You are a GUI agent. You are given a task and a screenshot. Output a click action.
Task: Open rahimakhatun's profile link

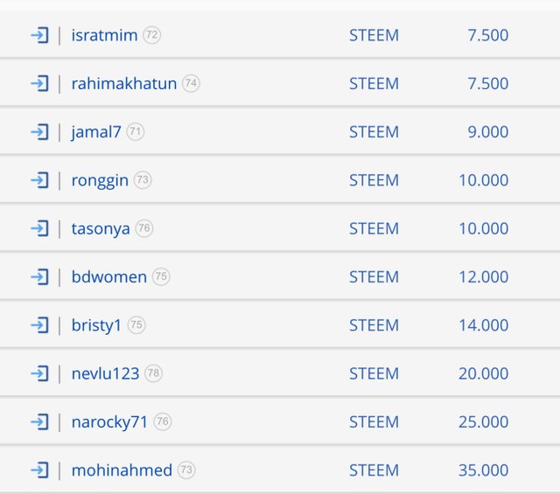[x=124, y=84]
